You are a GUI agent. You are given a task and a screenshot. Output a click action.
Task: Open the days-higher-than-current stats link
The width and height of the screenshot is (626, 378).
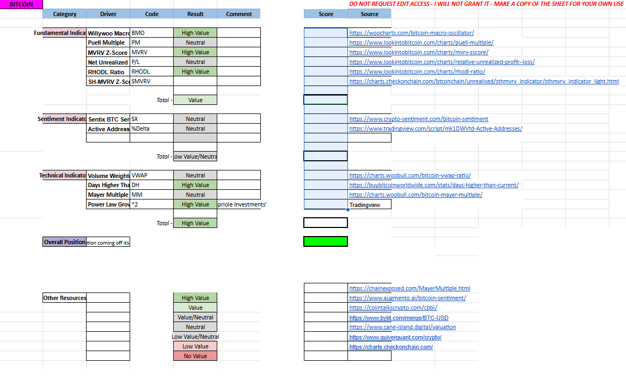point(433,185)
